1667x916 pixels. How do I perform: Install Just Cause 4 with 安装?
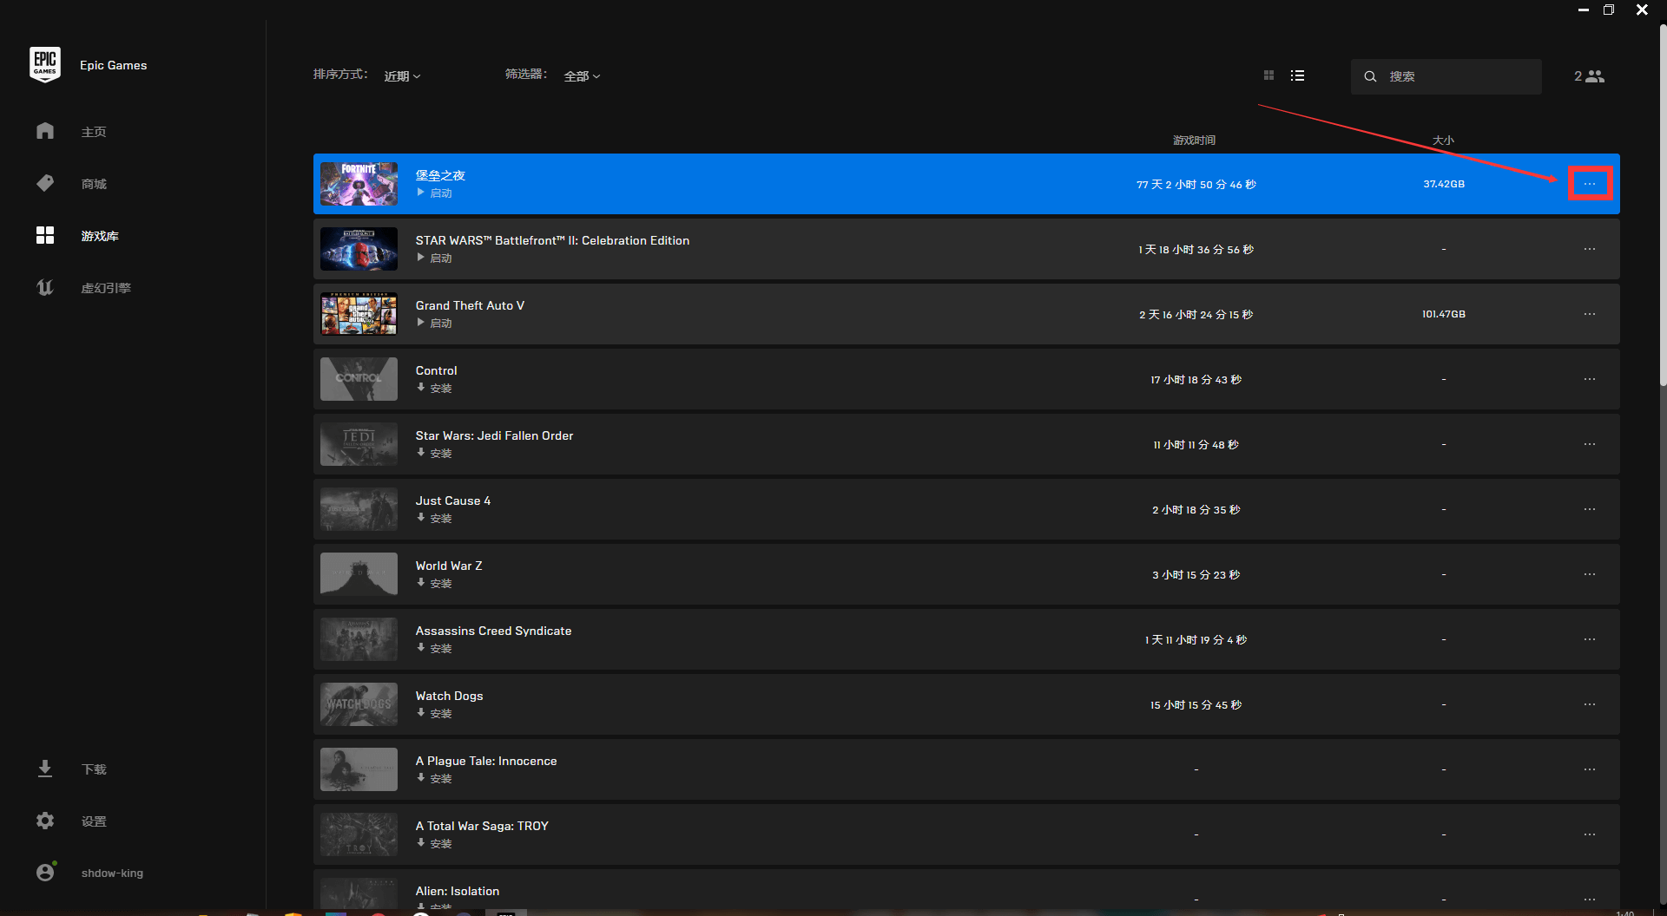[434, 518]
